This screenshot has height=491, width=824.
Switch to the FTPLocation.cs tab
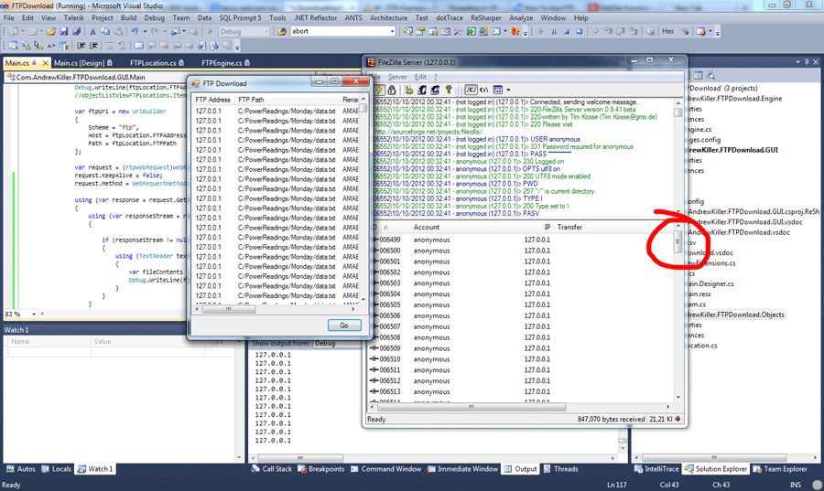(157, 63)
